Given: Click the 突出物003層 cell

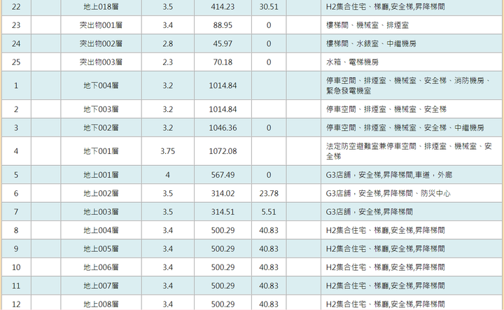Looking at the screenshot, I should coord(101,62).
